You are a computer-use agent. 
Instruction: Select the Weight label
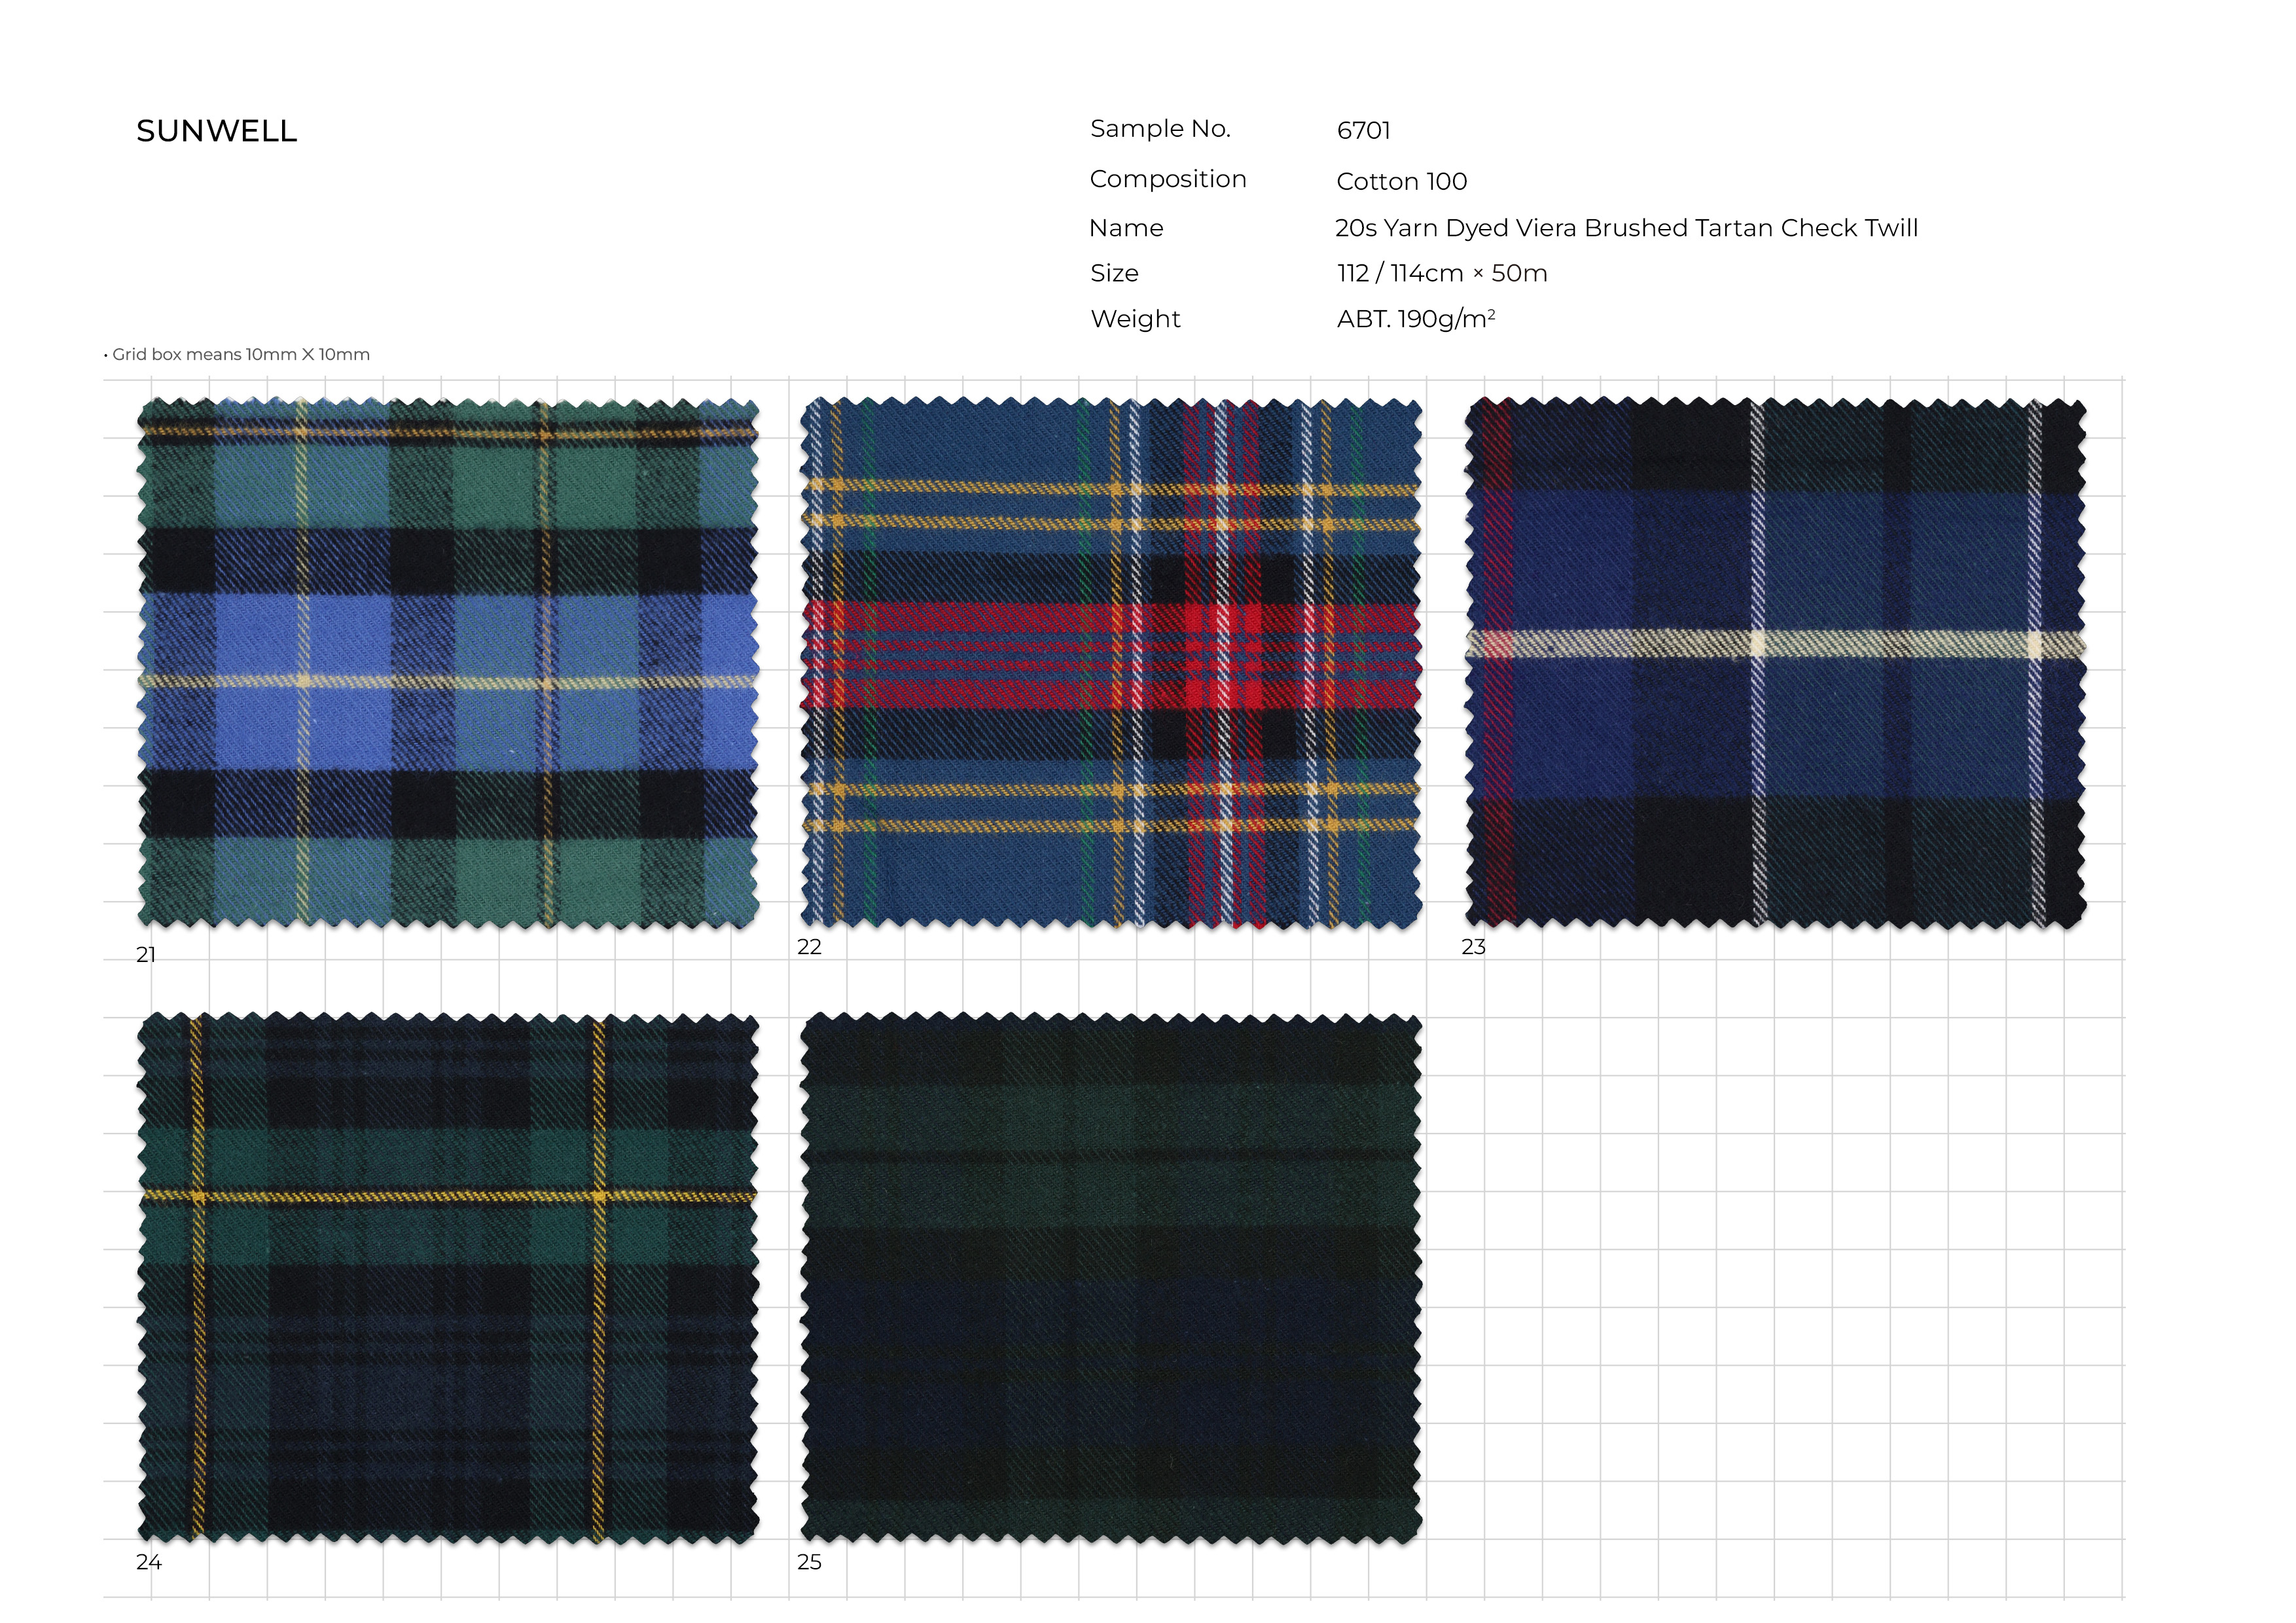pos(1135,319)
